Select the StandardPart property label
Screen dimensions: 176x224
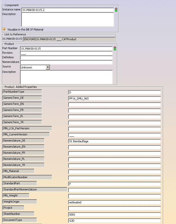(20, 183)
